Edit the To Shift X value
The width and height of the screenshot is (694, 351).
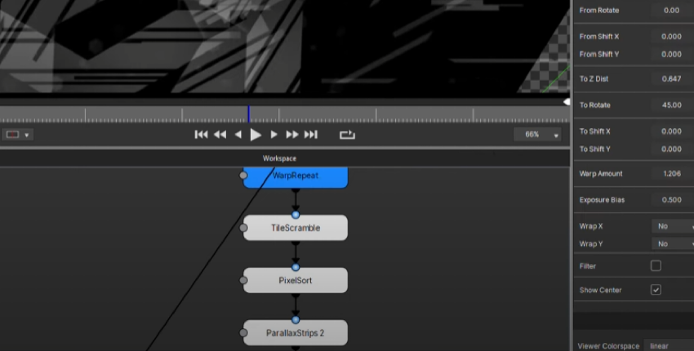(672, 131)
